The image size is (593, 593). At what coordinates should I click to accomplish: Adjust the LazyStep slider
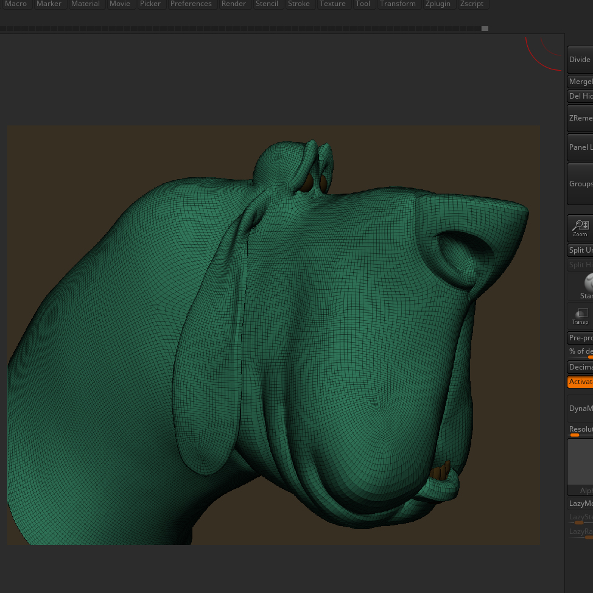coord(580,518)
